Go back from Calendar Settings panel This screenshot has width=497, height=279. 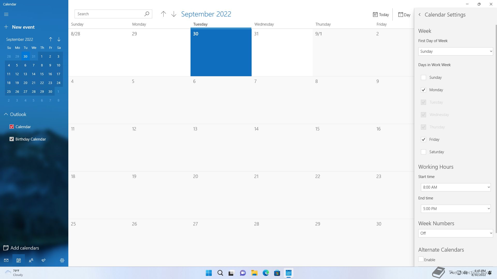[420, 15]
